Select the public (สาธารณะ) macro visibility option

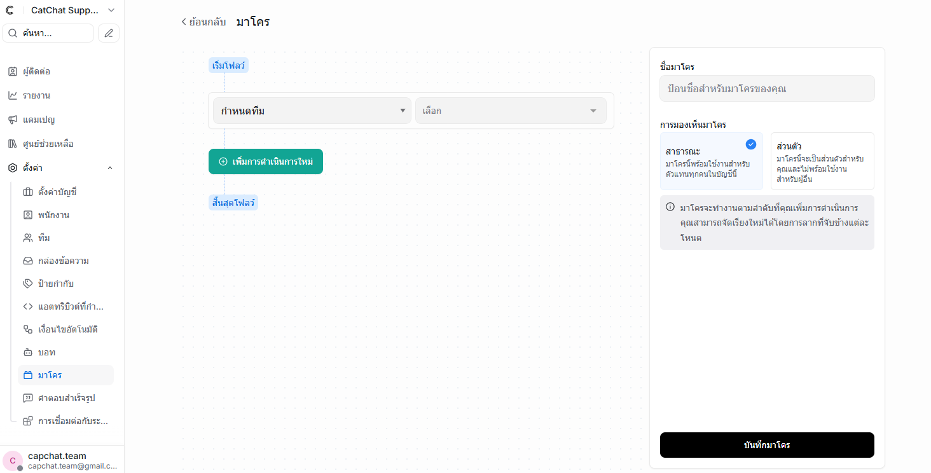click(x=711, y=161)
